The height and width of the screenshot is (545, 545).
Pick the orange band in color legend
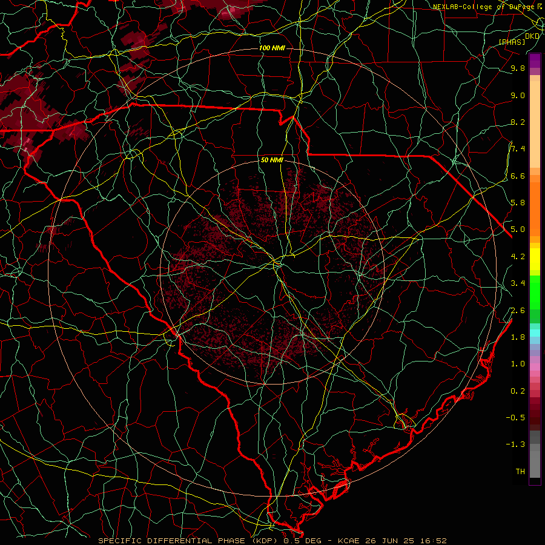[x=535, y=208]
